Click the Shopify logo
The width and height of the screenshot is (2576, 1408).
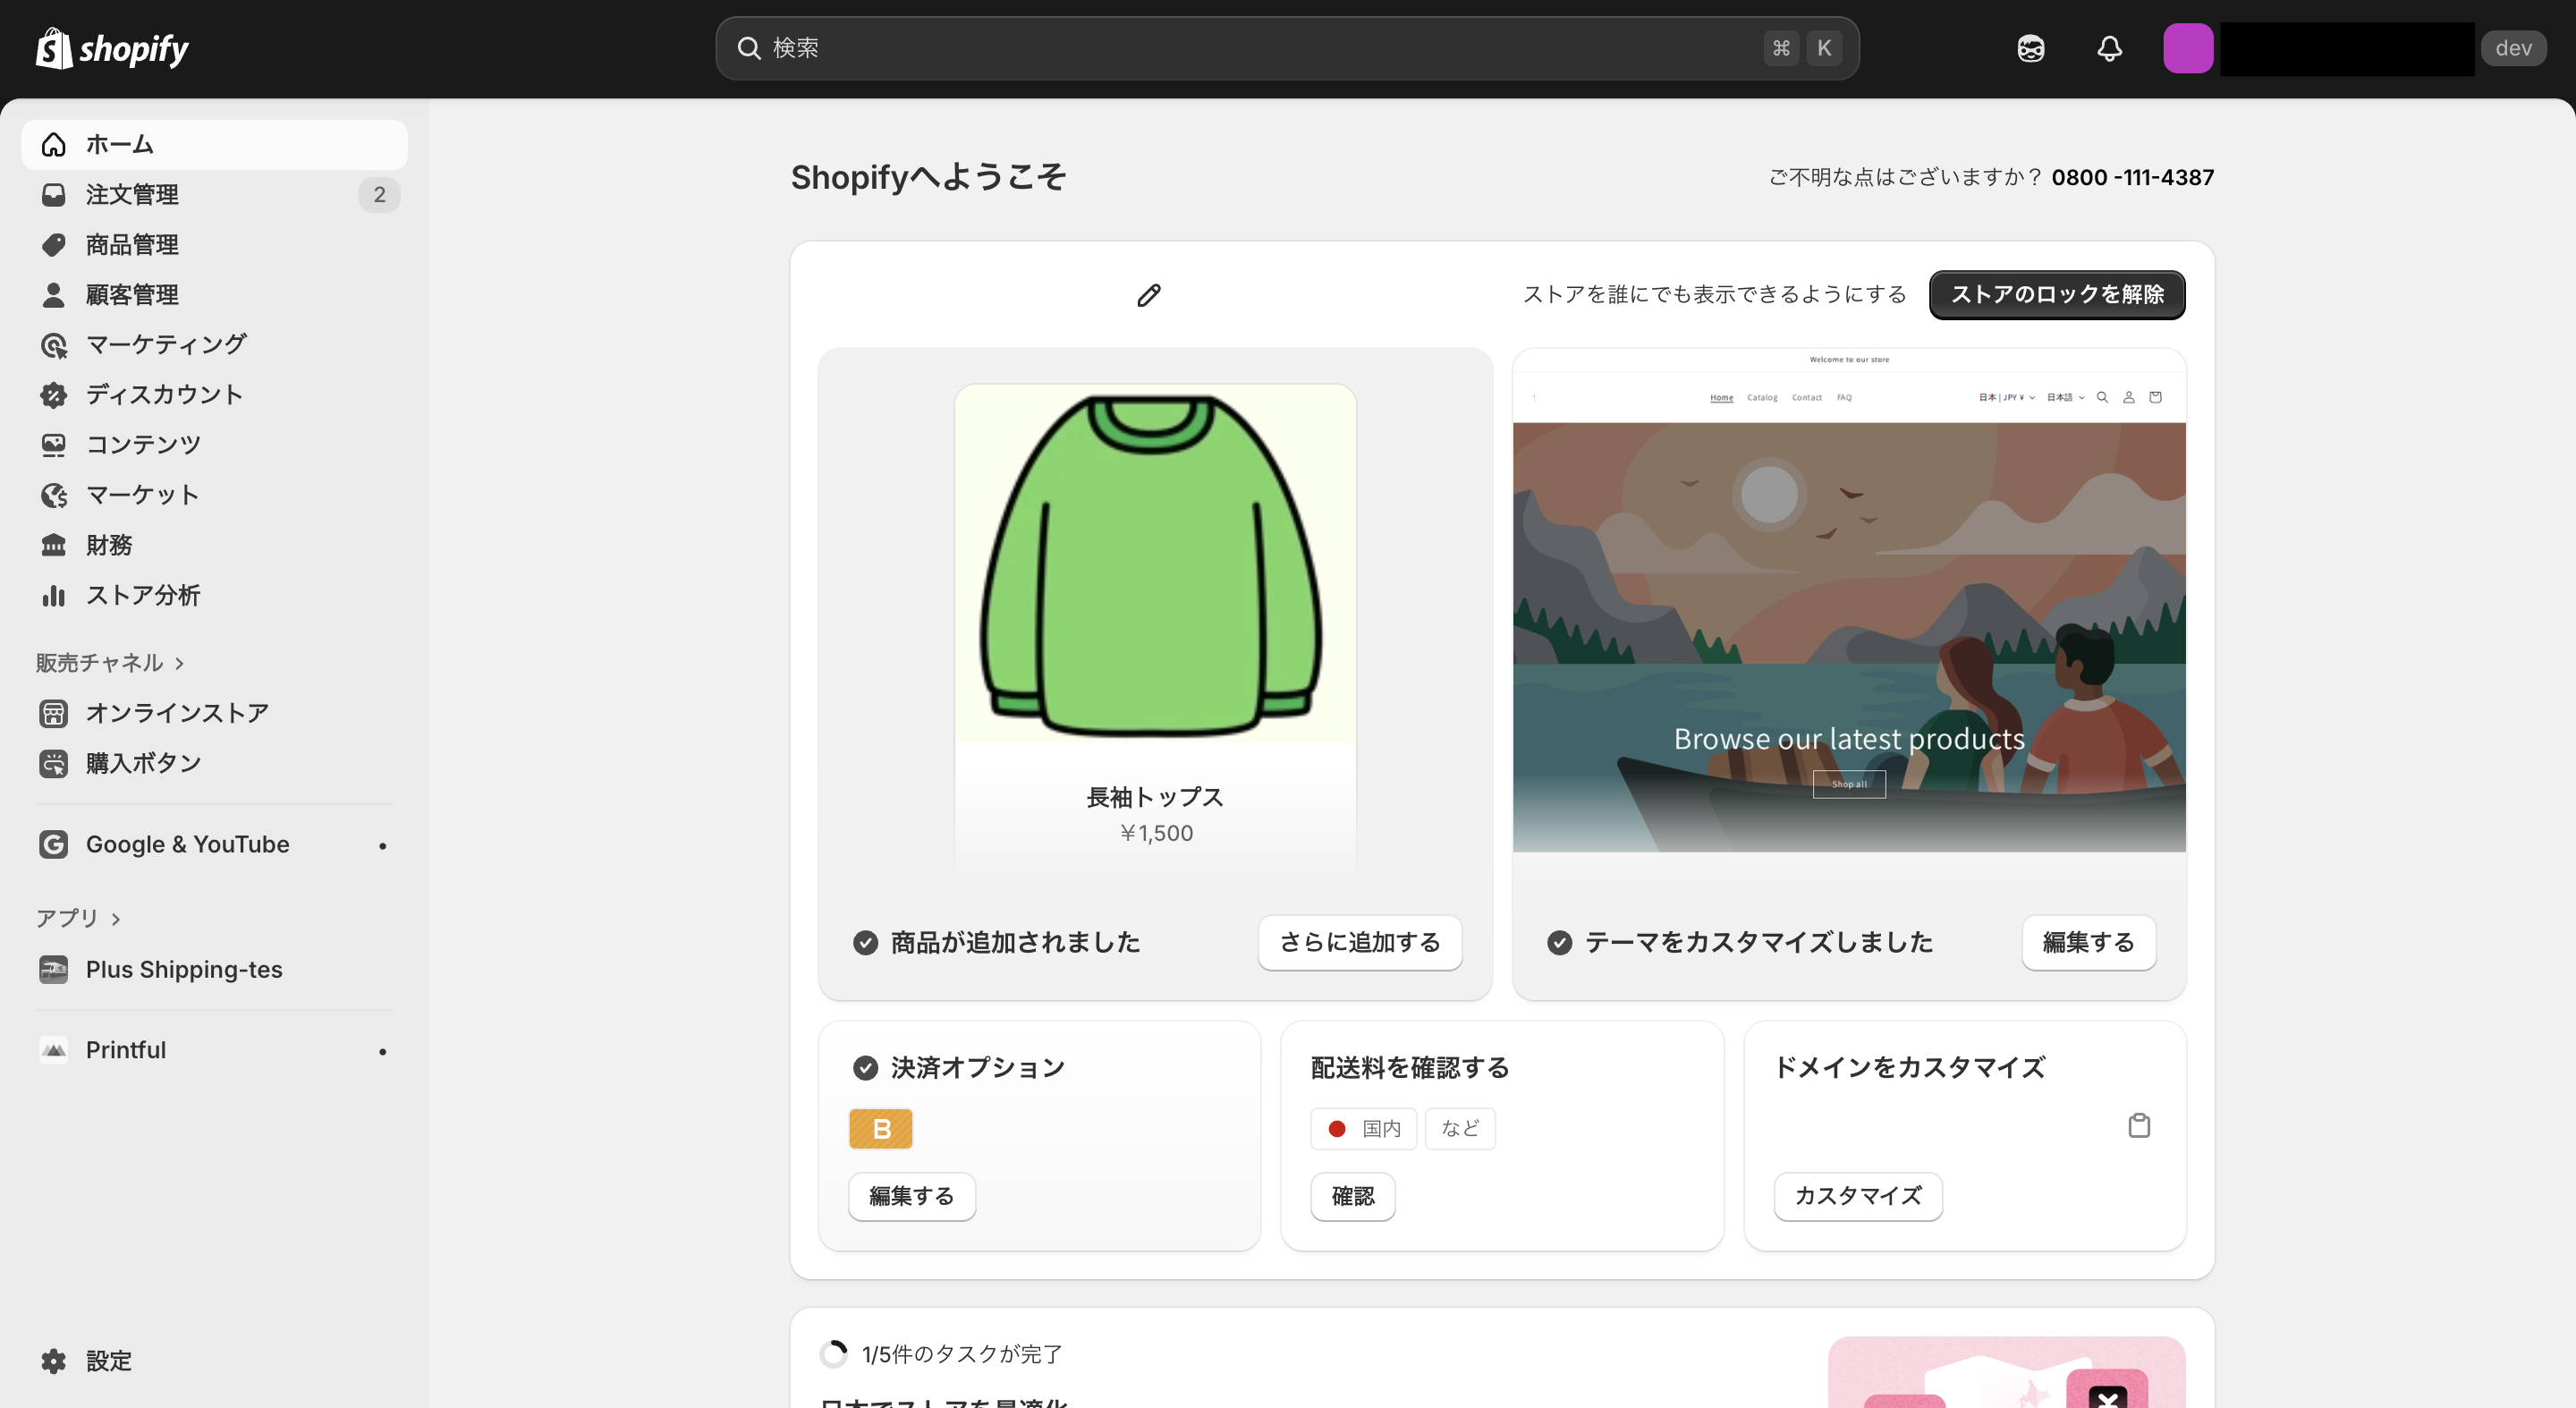(x=111, y=47)
